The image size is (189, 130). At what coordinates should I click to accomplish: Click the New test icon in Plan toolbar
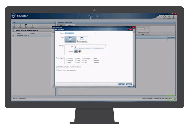tap(14, 26)
